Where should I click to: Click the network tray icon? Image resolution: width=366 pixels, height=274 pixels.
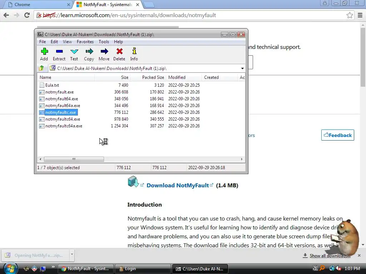pyautogui.click(x=332, y=268)
